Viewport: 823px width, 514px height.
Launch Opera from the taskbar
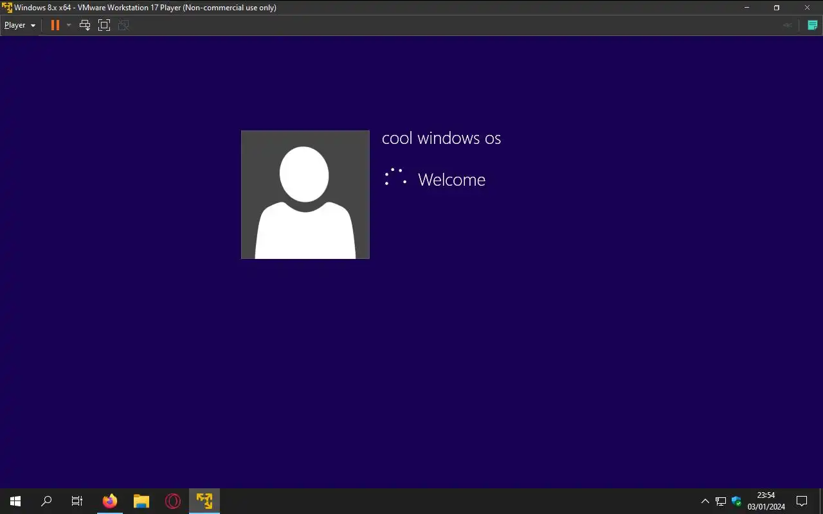coord(172,501)
